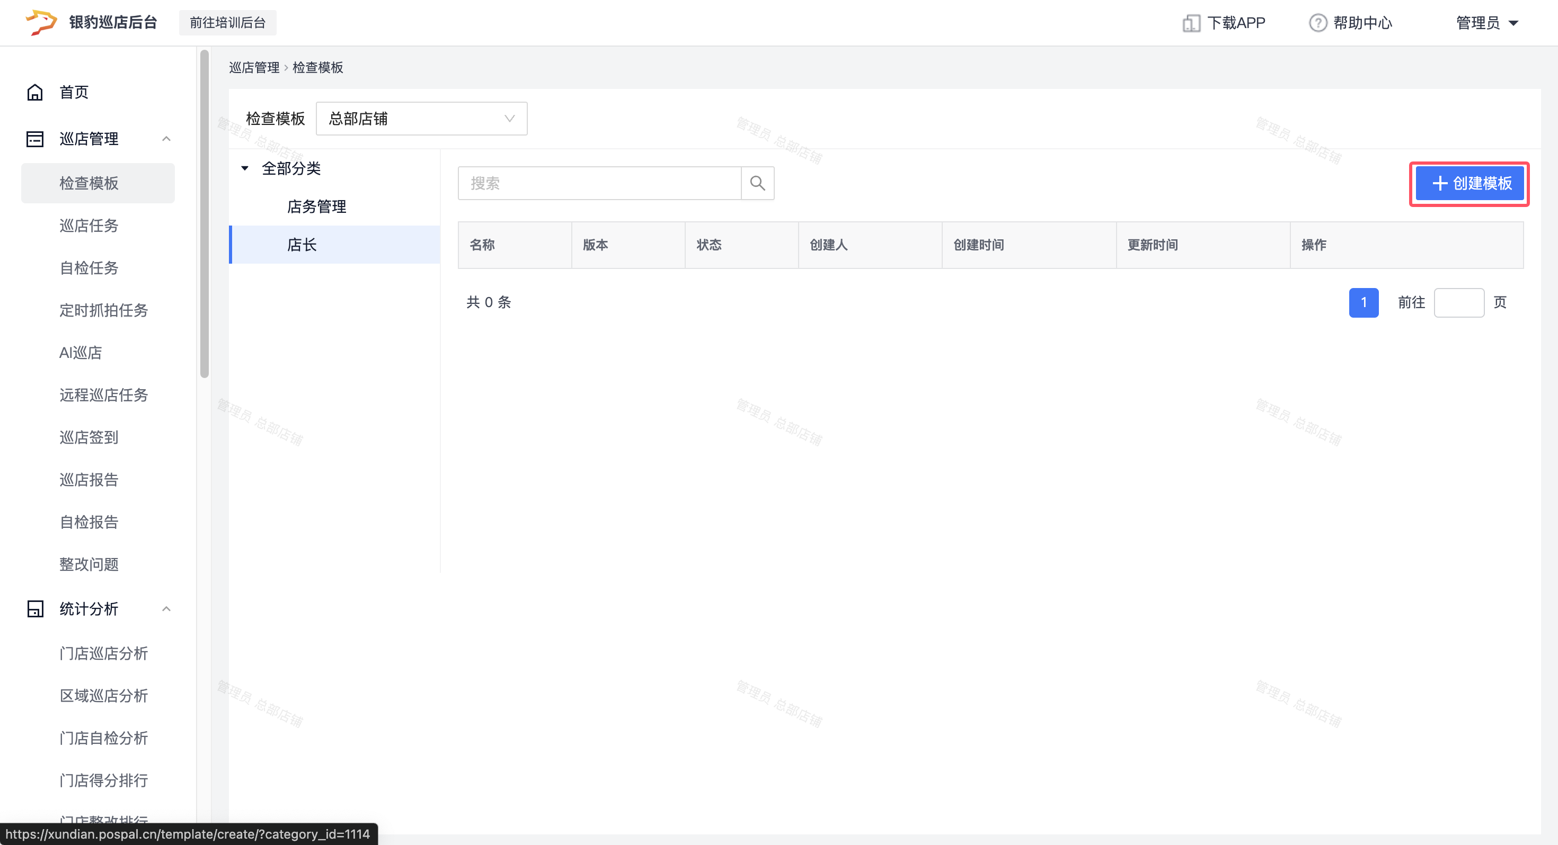
Task: Go to 巡店报告 menu item
Action: click(89, 479)
